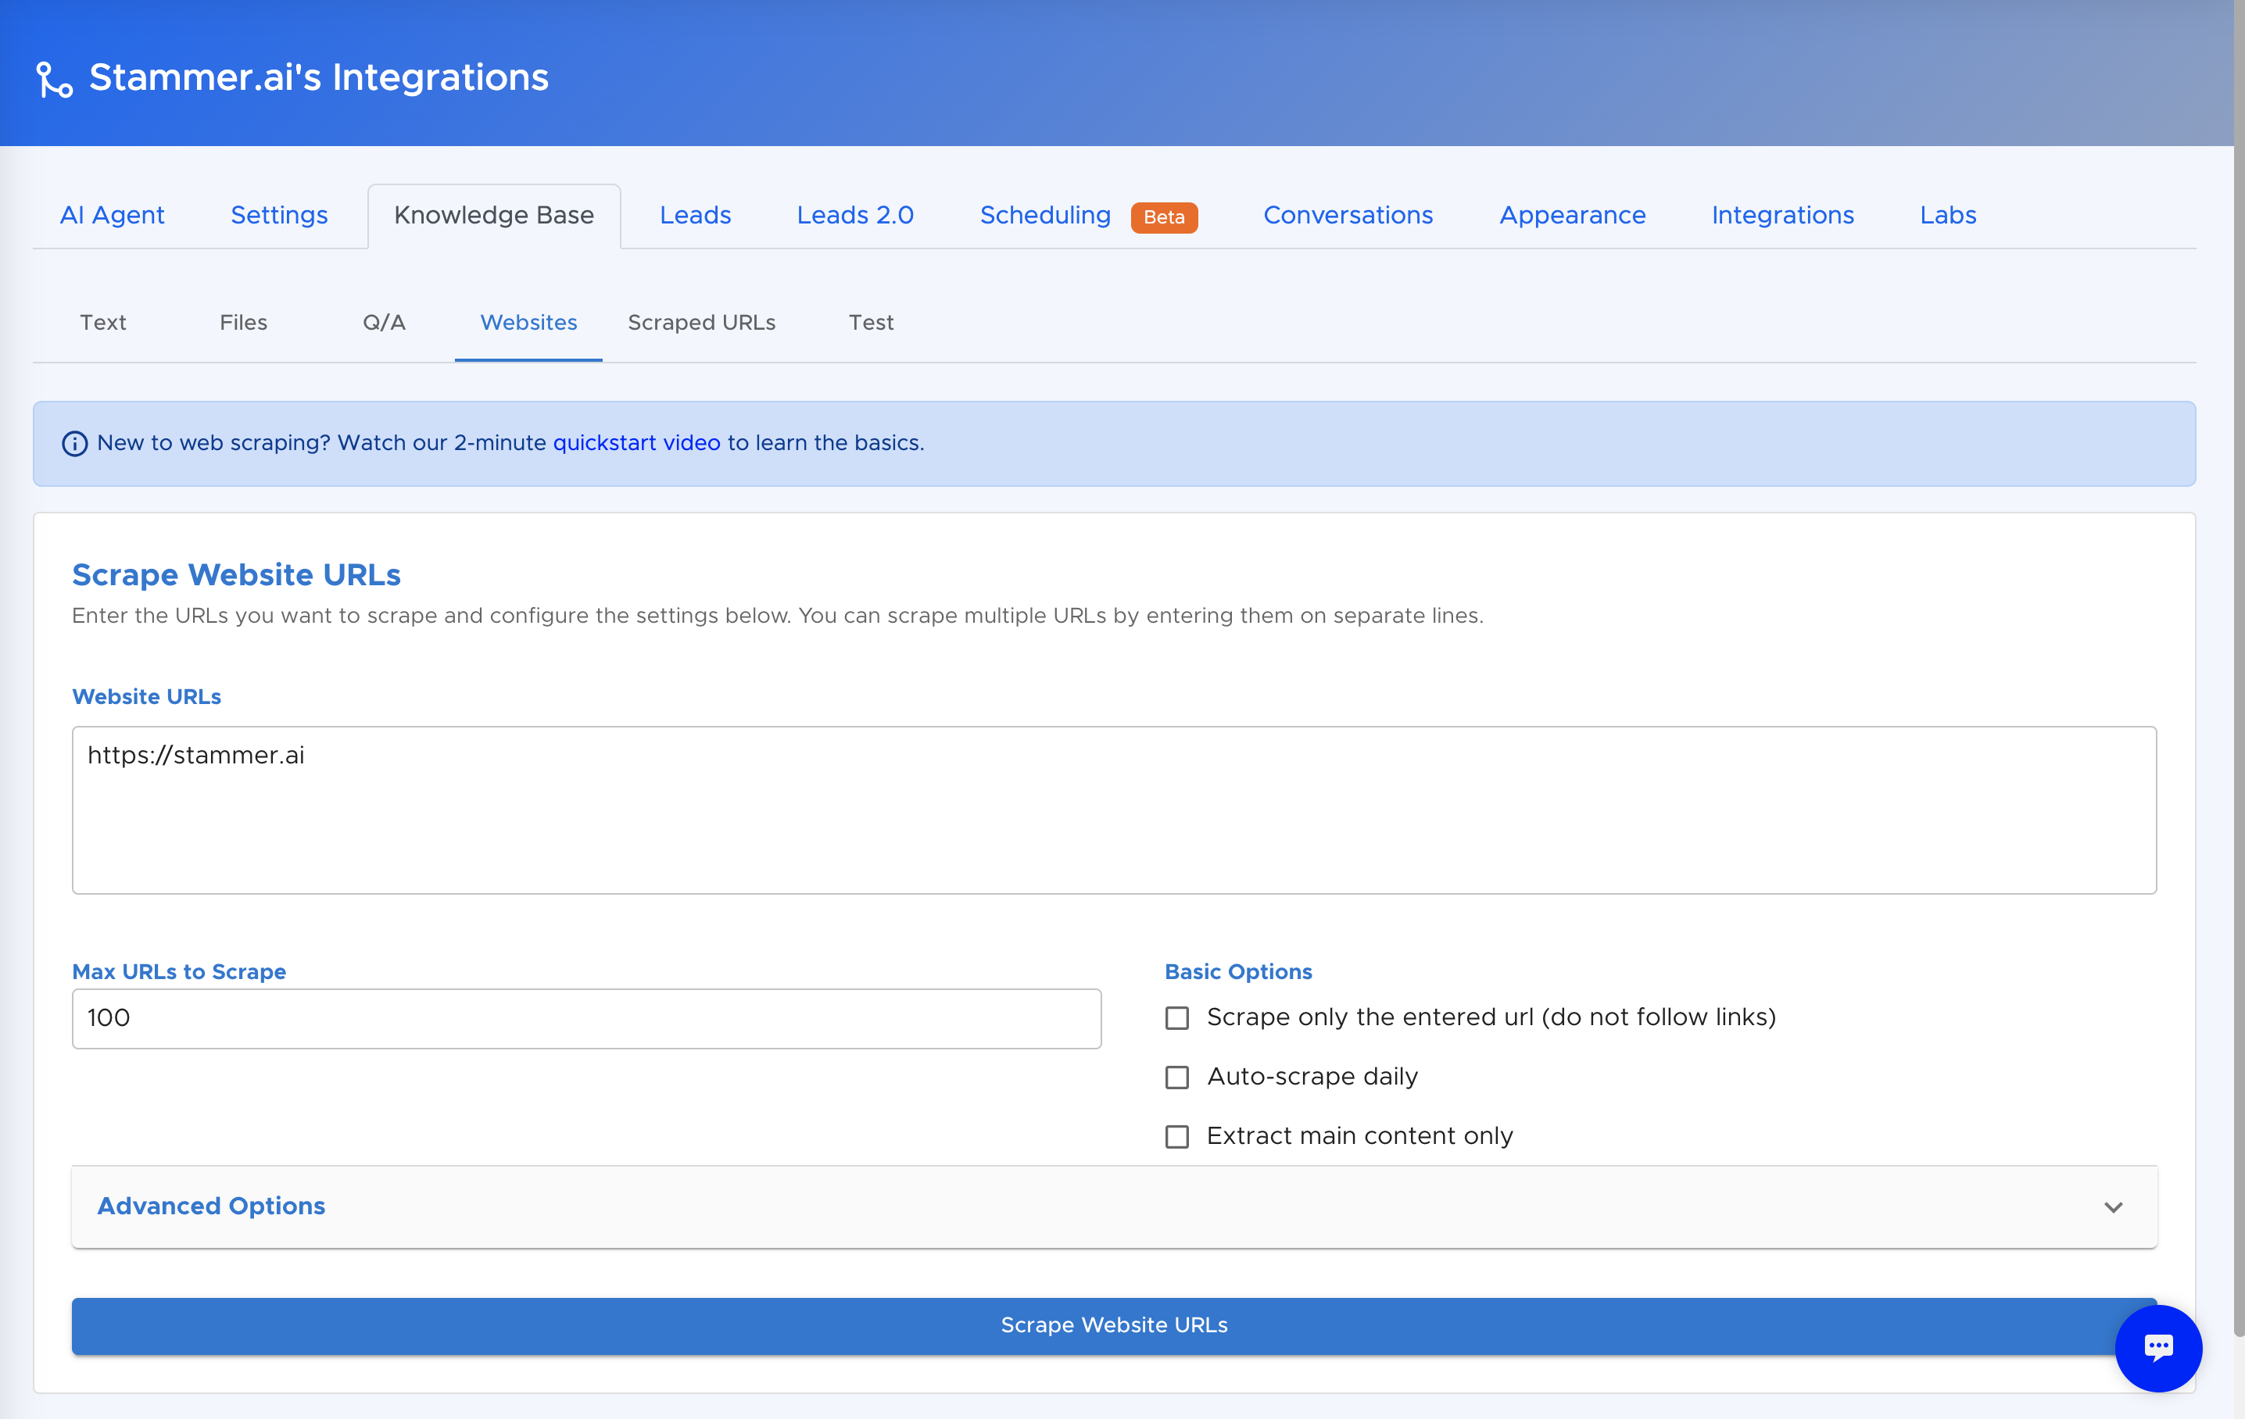Check Extract main content only
This screenshot has width=2245, height=1419.
pyautogui.click(x=1177, y=1137)
